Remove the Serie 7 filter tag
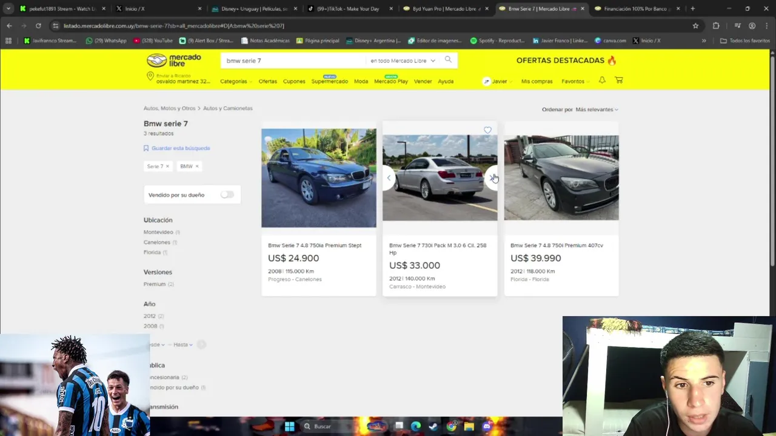The height and width of the screenshot is (436, 776). coord(167,166)
